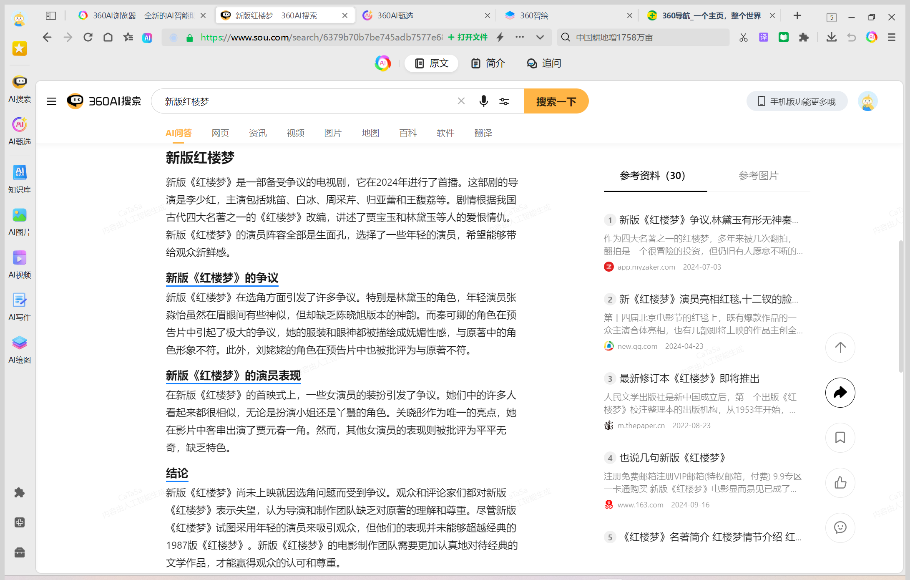Viewport: 910px width, 580px height.
Task: Switch to the 360AI甄选 browser tab
Action: tap(426, 16)
